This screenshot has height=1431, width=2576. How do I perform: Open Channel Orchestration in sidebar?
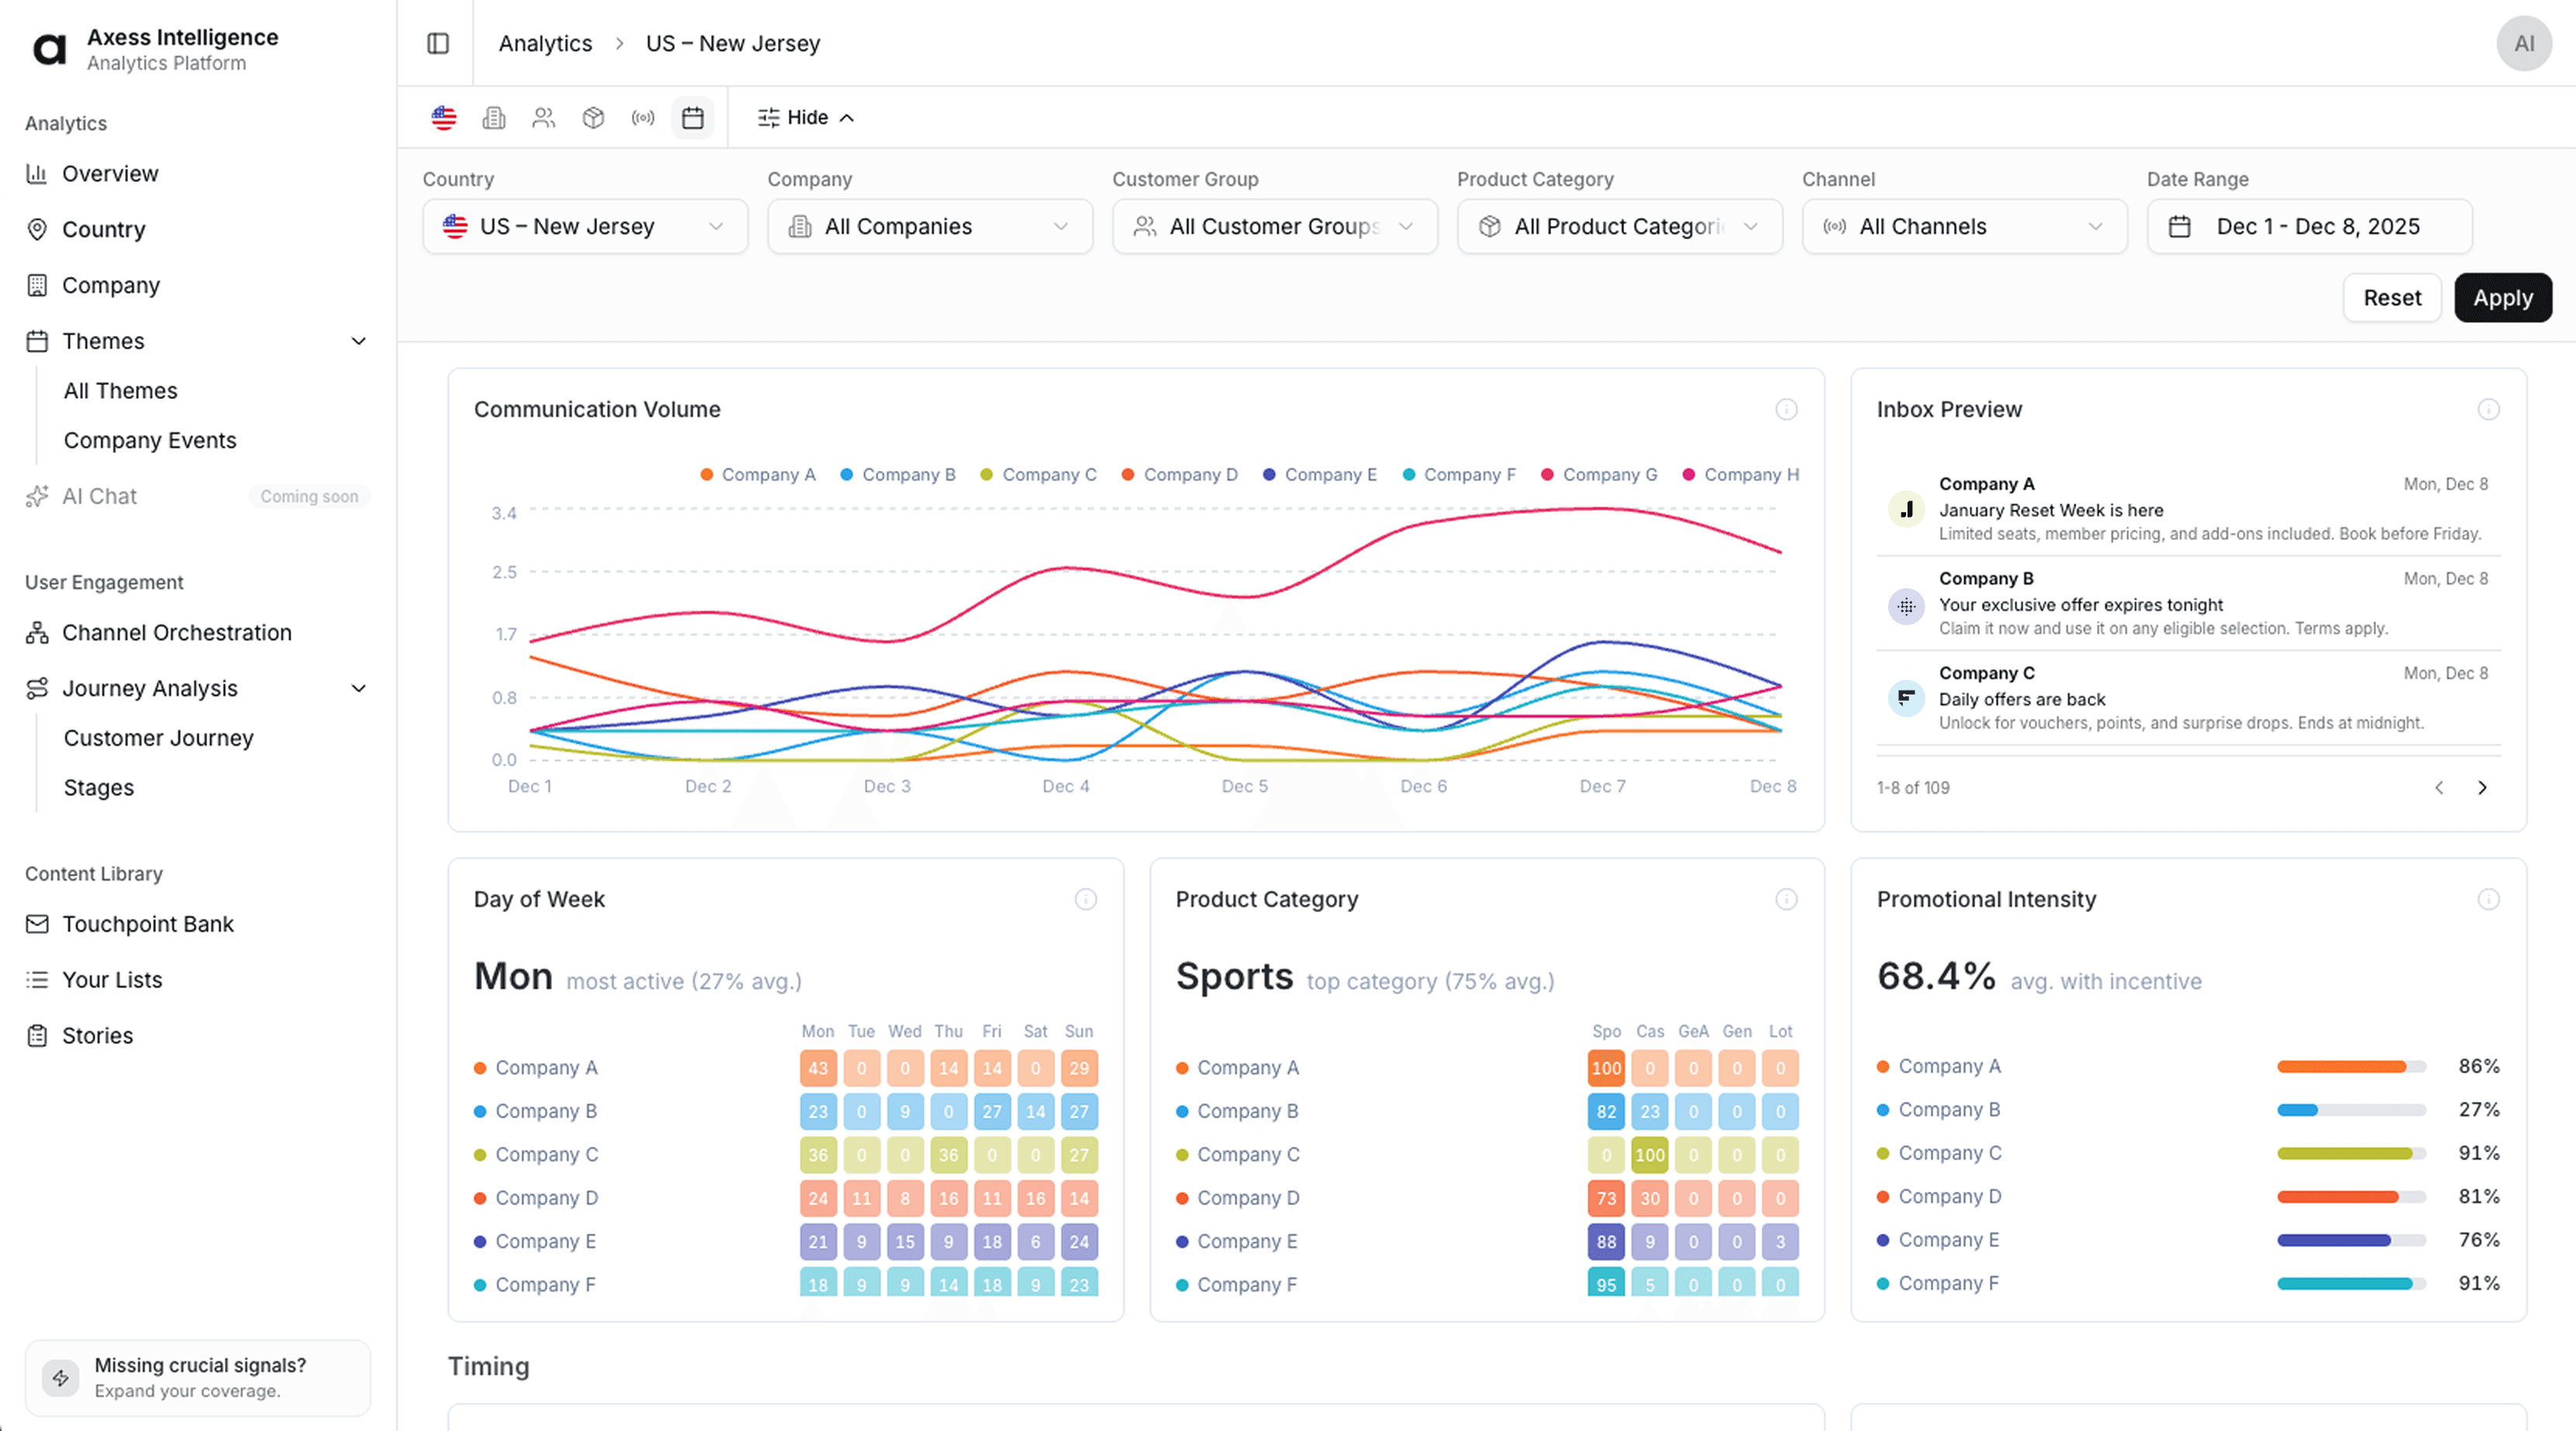point(176,632)
